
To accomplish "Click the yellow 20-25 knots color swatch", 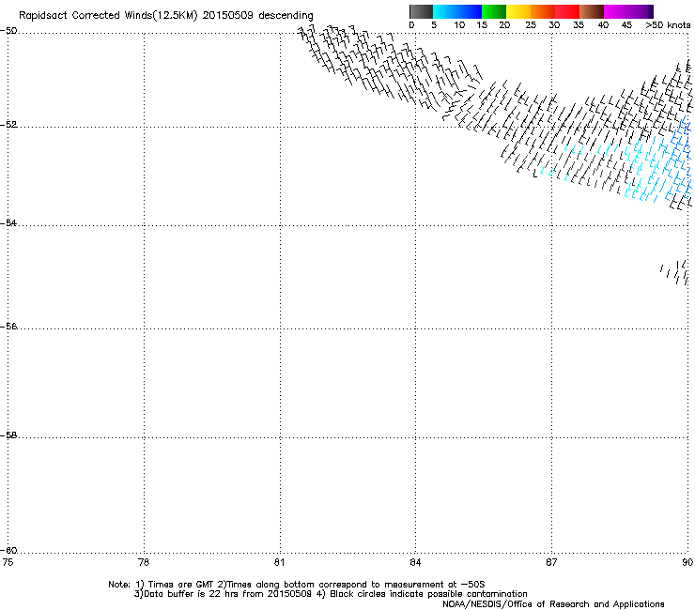I will (518, 11).
